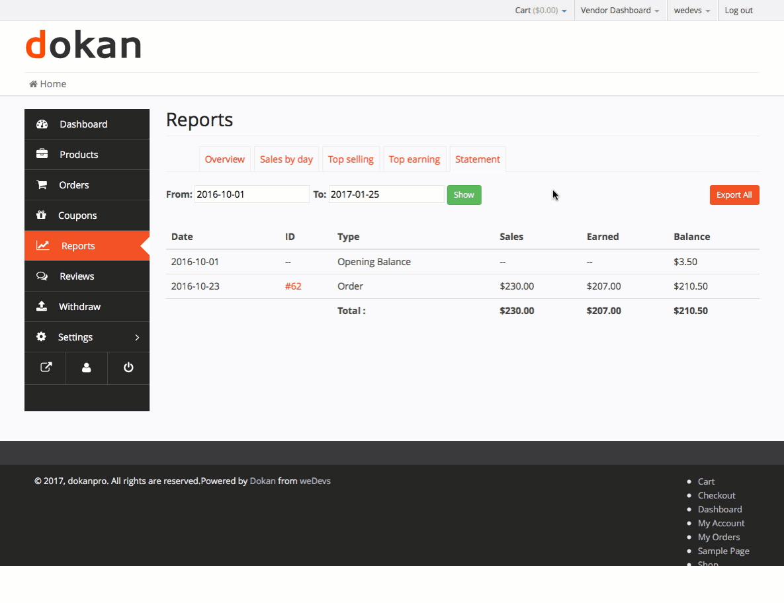The width and height of the screenshot is (784, 603).
Task: Open order #62 link
Action: click(293, 286)
